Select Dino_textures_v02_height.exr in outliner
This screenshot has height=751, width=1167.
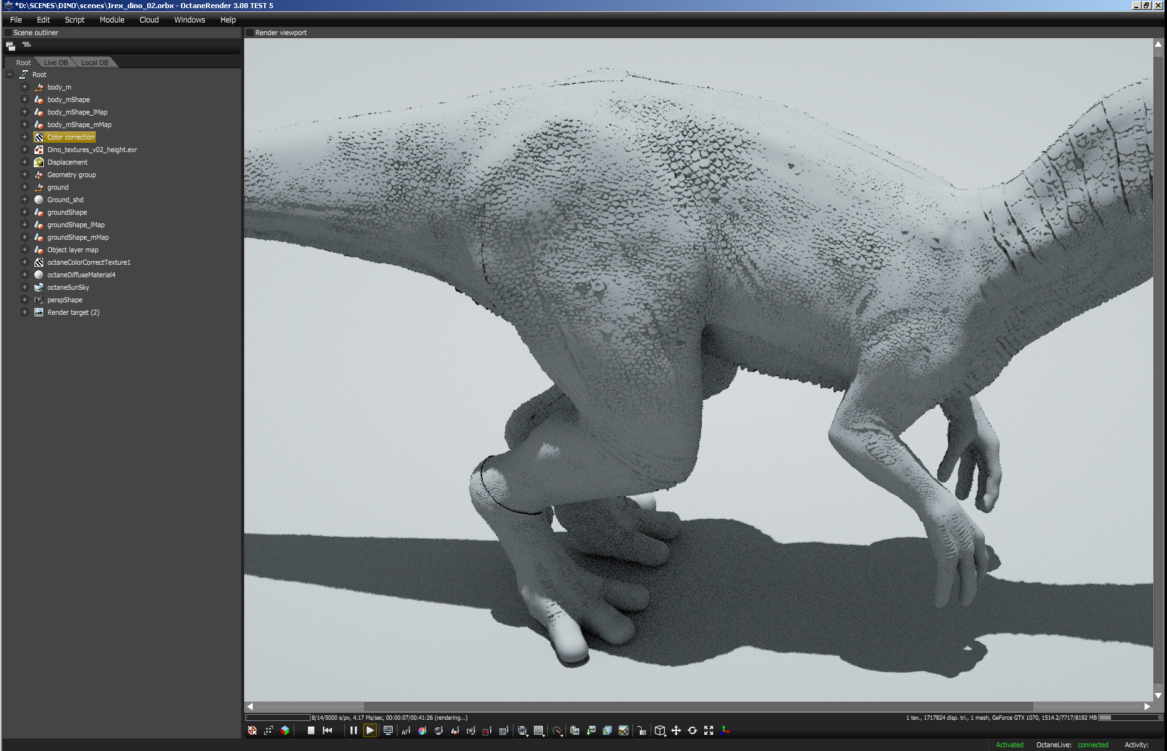(92, 150)
